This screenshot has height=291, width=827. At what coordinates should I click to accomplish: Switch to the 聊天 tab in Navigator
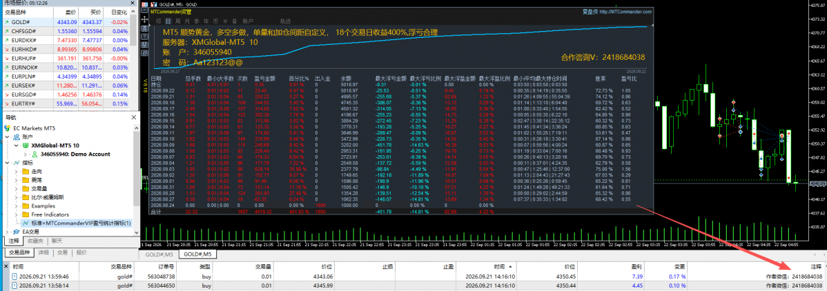tap(56, 241)
